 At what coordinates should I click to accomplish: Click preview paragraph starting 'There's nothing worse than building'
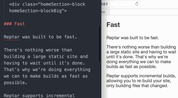click(x=141, y=57)
